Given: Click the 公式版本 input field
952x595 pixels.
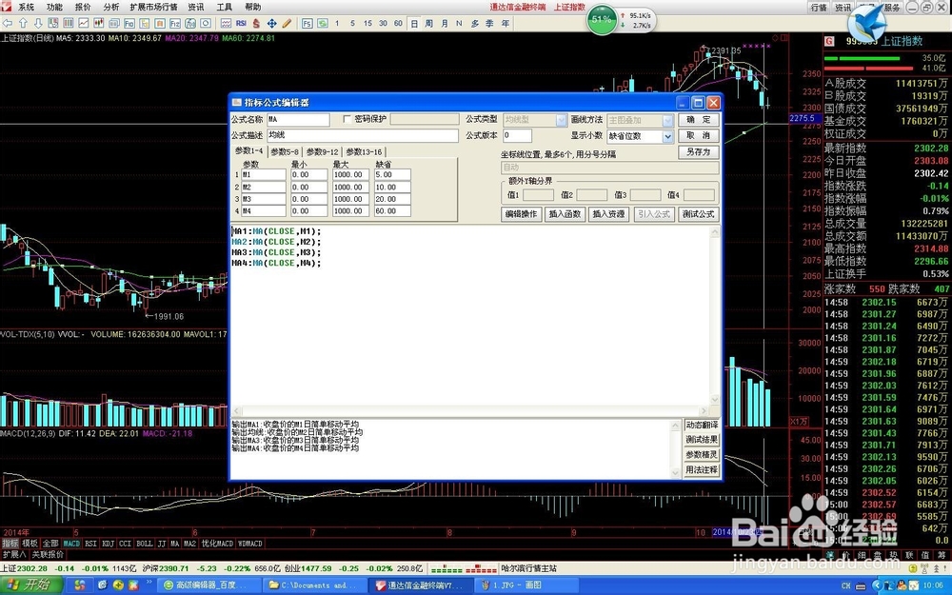Looking at the screenshot, I should [x=517, y=135].
